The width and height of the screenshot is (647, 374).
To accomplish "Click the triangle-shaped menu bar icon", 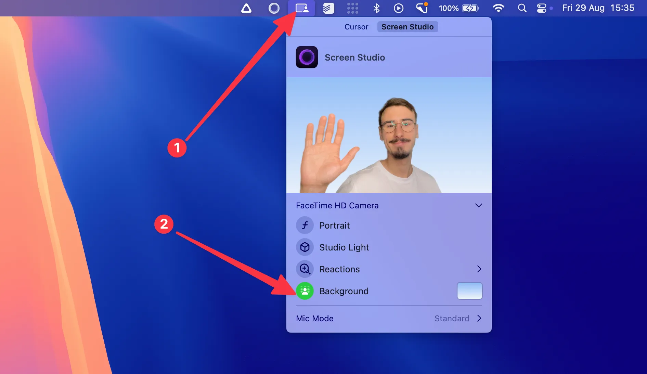I will coord(246,8).
